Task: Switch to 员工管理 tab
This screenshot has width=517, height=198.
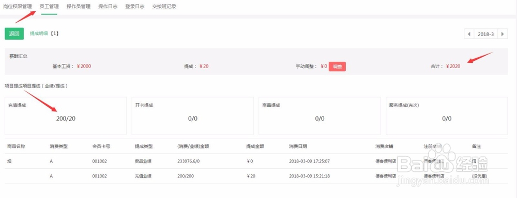Action: click(49, 7)
